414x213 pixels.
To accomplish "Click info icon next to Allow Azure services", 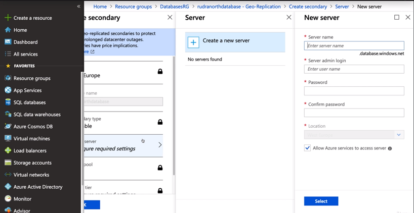I will (390, 148).
